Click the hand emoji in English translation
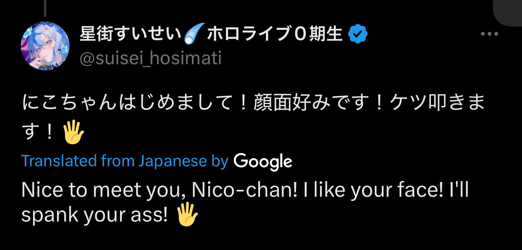Screen dimensions: 522x250 click(187, 215)
